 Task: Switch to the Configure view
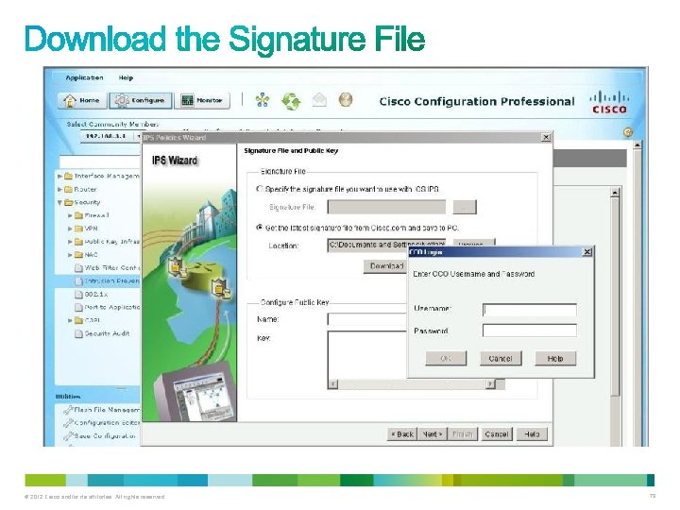pos(140,101)
